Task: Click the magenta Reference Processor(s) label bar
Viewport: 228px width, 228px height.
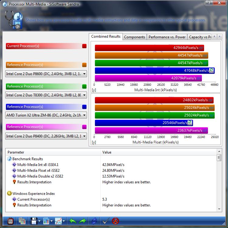Action: (43, 127)
